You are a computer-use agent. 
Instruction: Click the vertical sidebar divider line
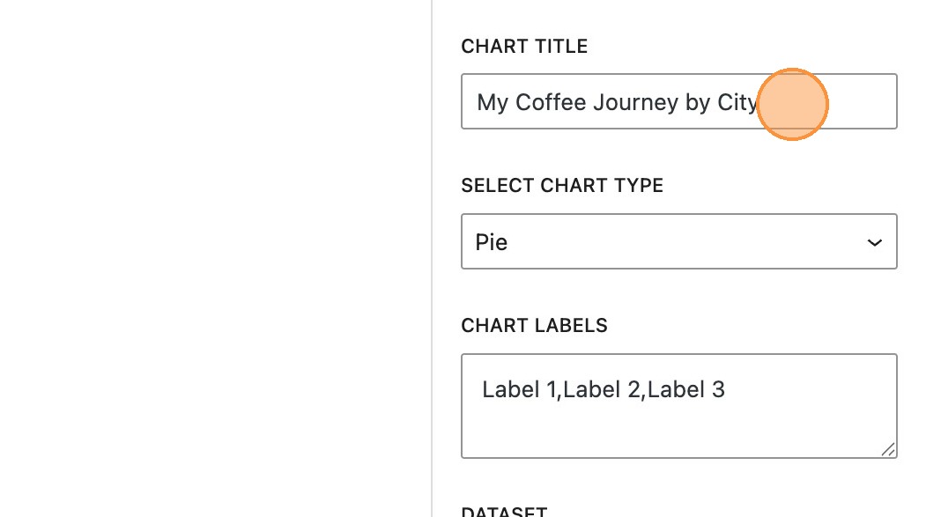[x=432, y=264]
